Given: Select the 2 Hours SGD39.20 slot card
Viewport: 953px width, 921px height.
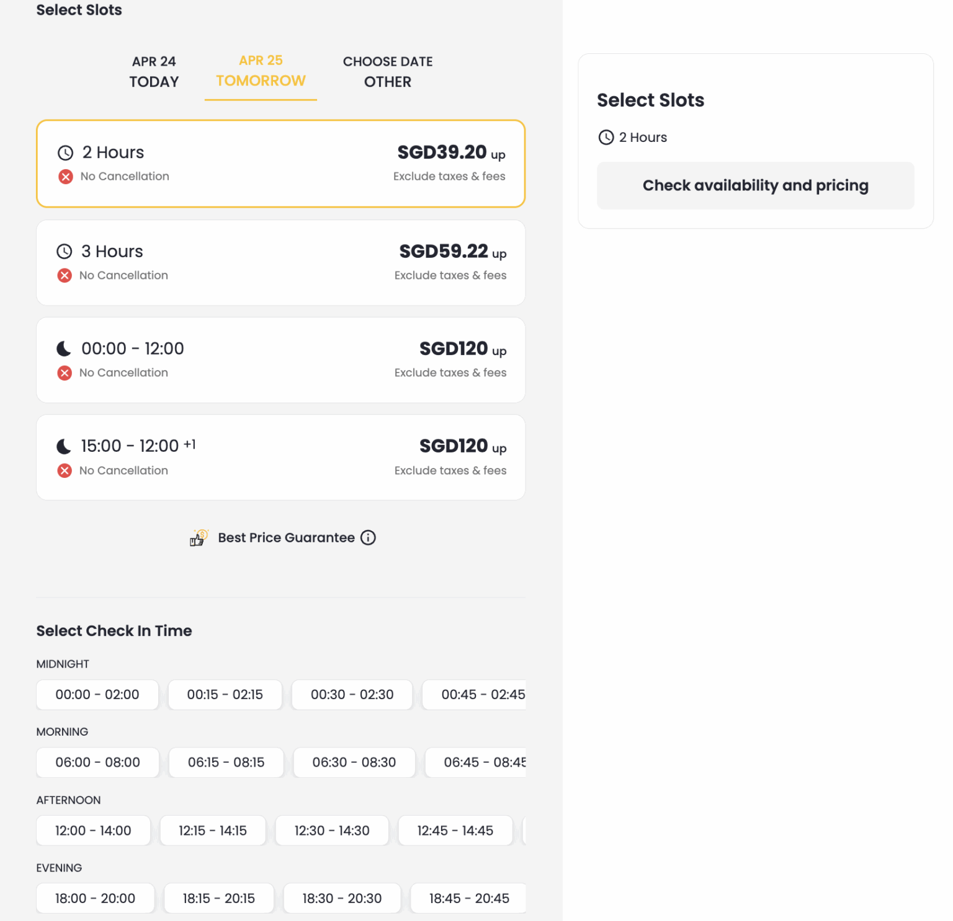Looking at the screenshot, I should (x=281, y=164).
